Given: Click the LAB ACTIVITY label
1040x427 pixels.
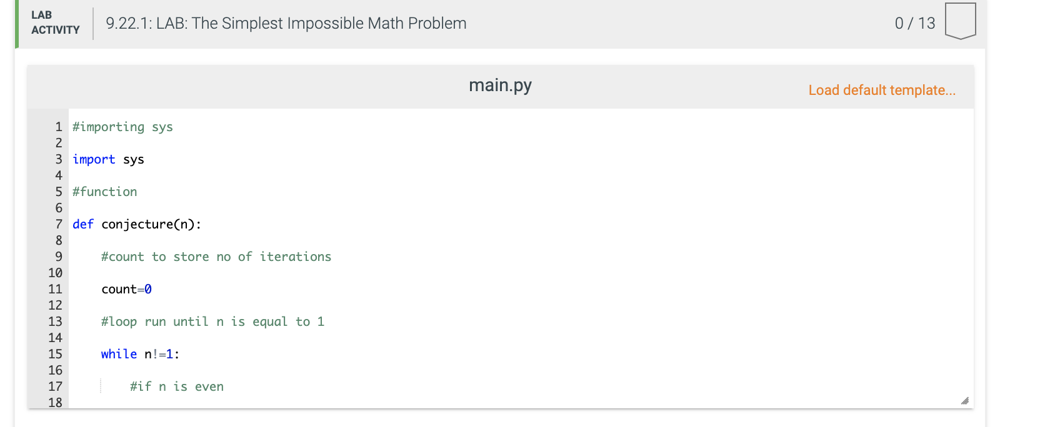Looking at the screenshot, I should click(x=54, y=23).
